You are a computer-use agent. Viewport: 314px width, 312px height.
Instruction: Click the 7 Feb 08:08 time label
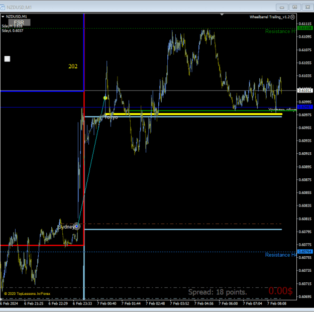pos(277,303)
